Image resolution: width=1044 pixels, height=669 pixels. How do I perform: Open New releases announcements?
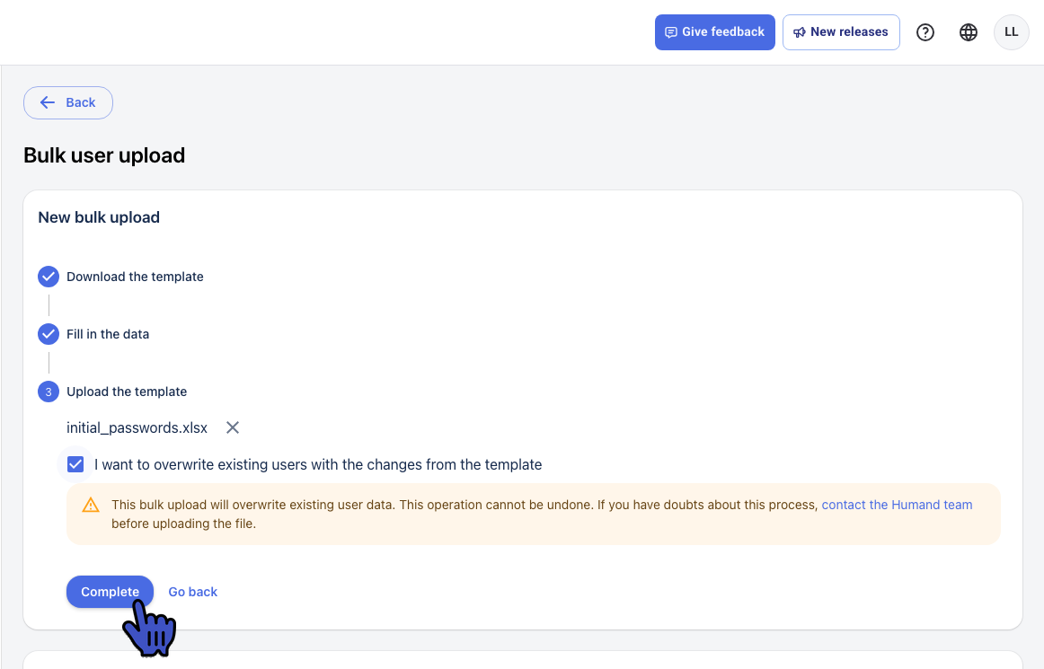[841, 32]
